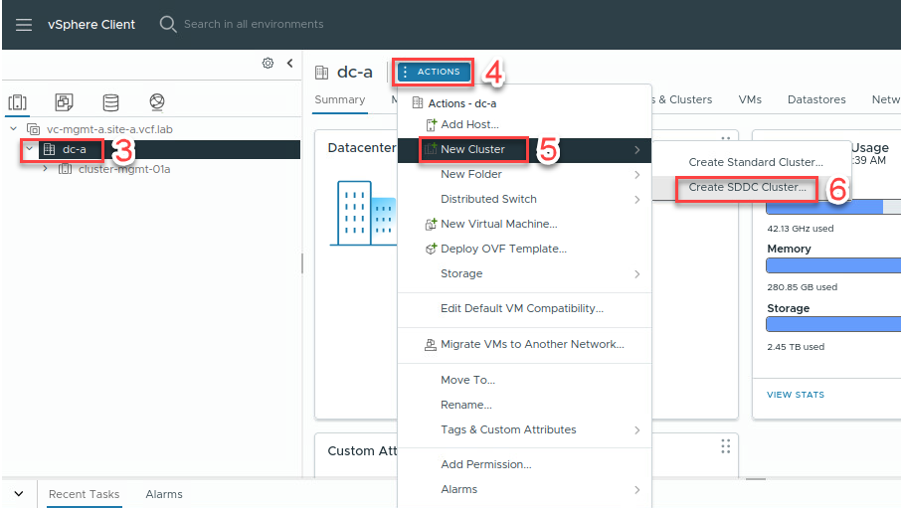Viewport: 901px width, 508px height.
Task: Click the Distributed Switch arrow chevron
Action: 636,200
